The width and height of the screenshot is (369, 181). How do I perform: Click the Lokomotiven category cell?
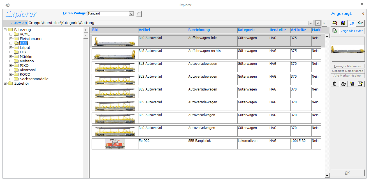[x=253, y=144]
